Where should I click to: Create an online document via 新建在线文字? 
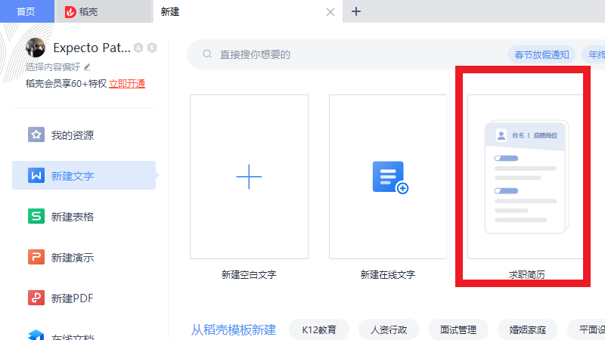pyautogui.click(x=388, y=177)
